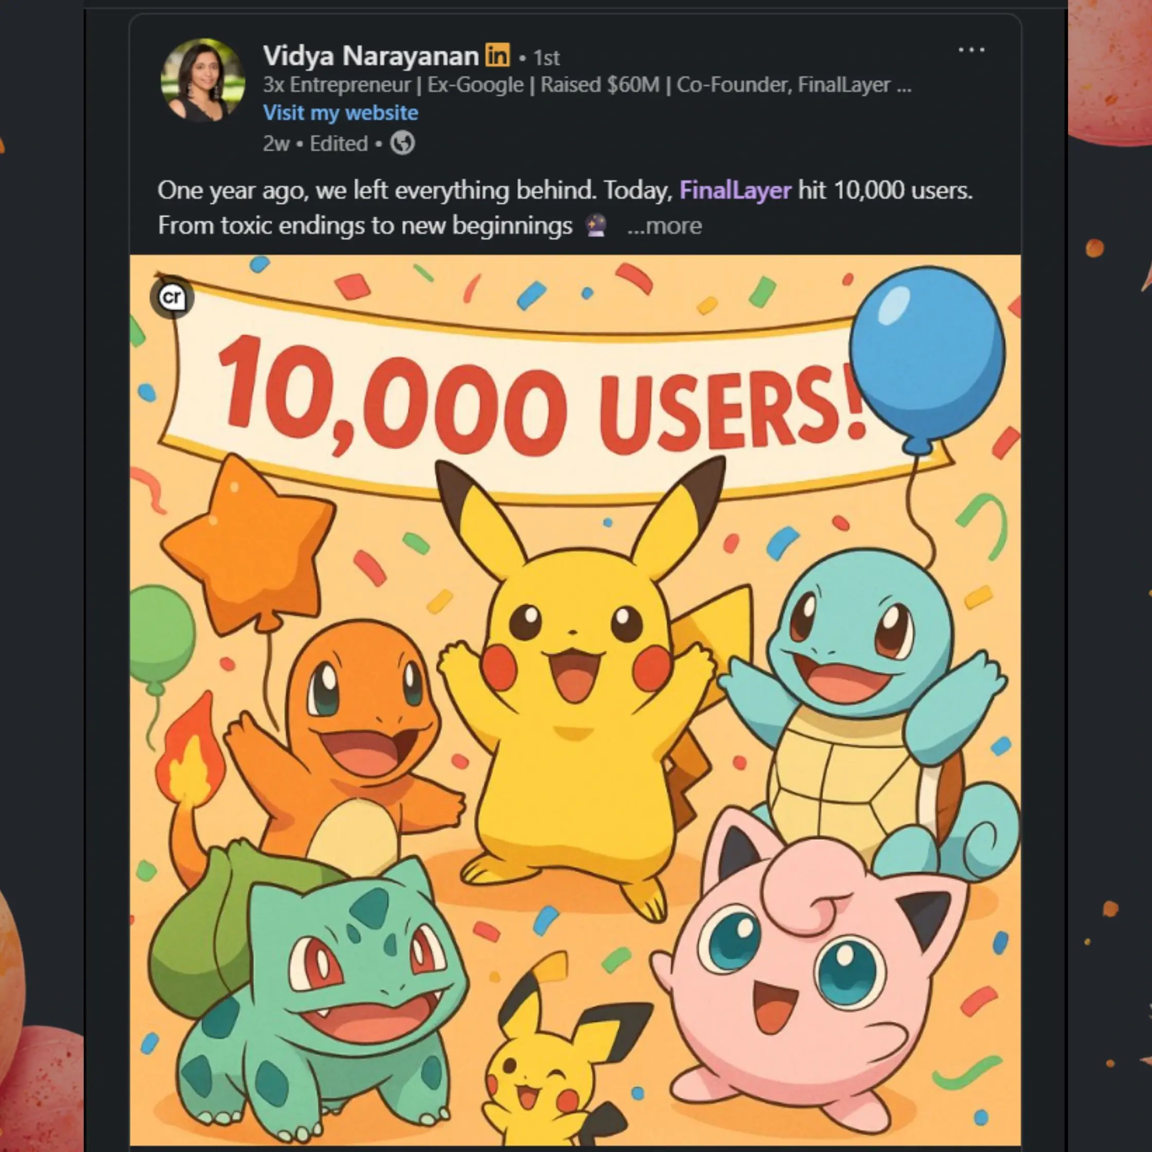This screenshot has height=1152, width=1152.
Task: Open Vidya Narayanan's profile photo
Action: click(203, 80)
